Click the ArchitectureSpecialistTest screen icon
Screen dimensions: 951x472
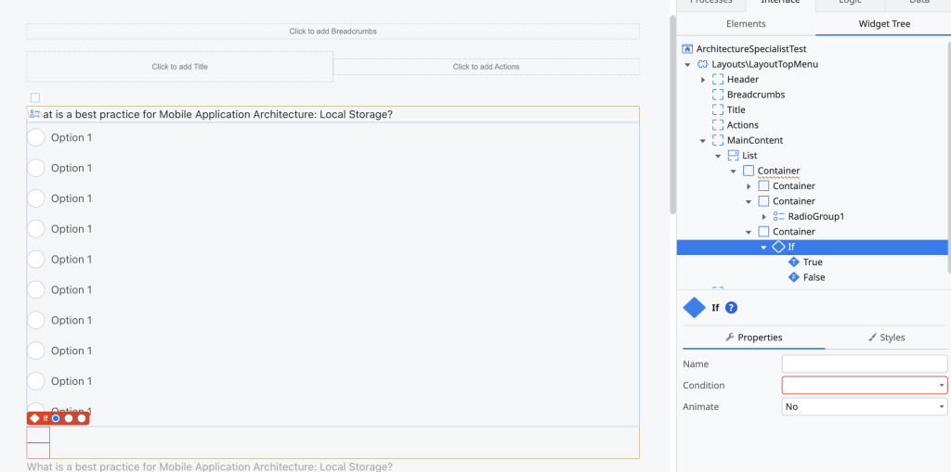point(687,48)
